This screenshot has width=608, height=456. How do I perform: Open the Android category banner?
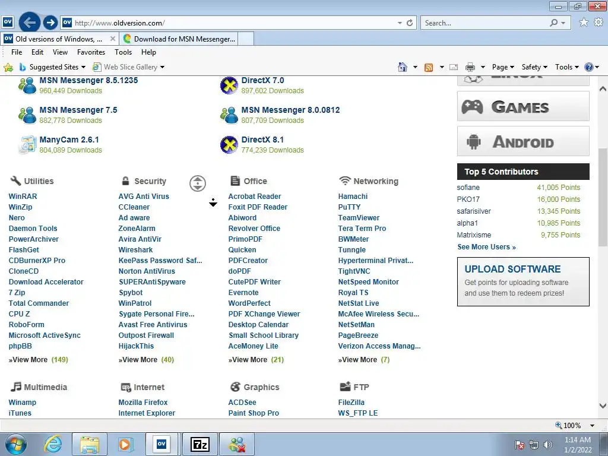[x=523, y=141]
